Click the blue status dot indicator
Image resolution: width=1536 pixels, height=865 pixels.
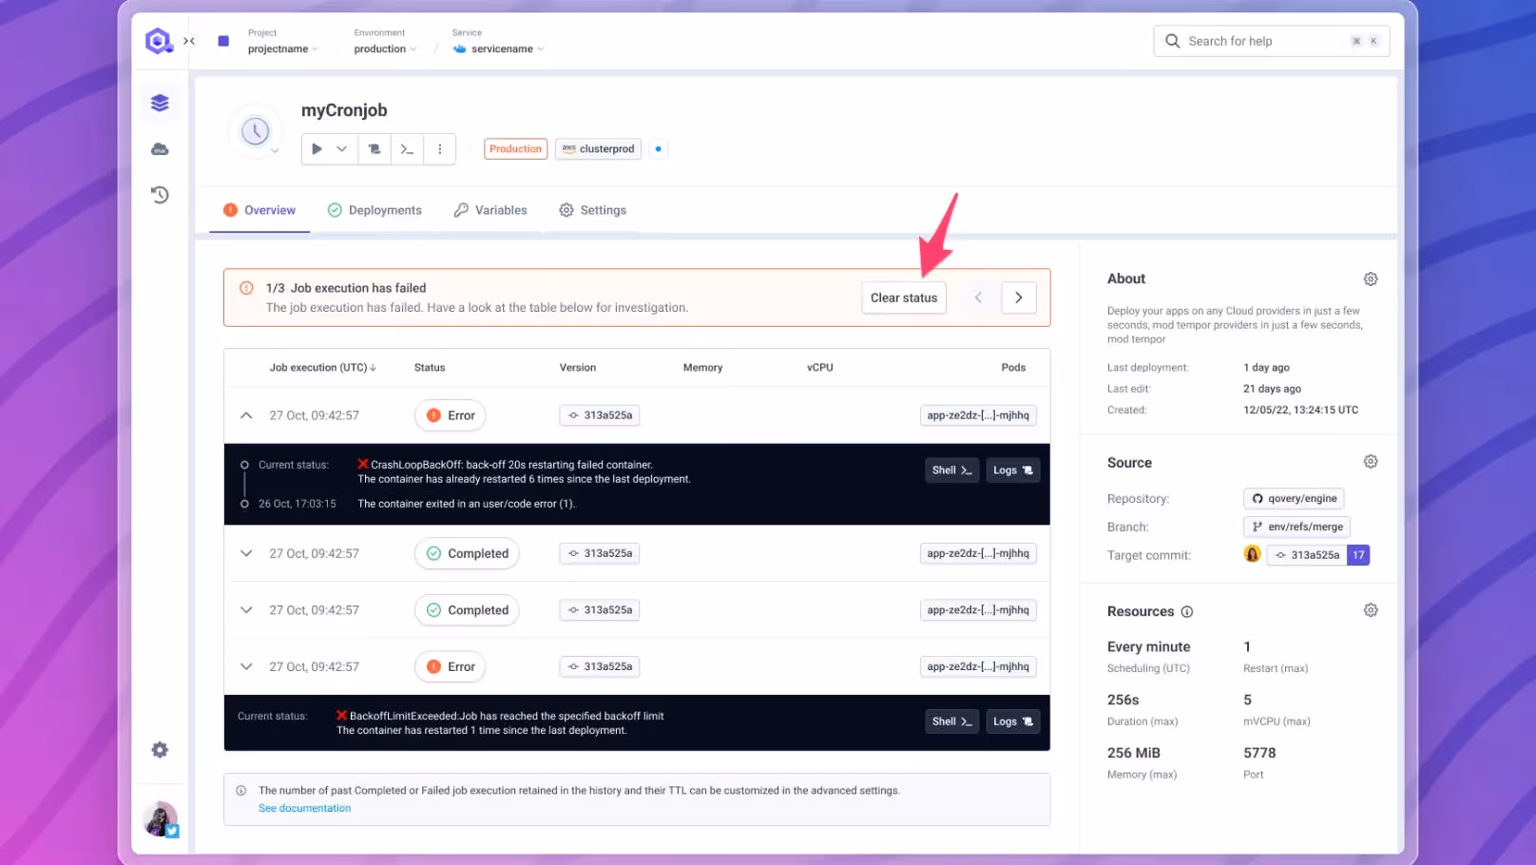[x=658, y=149]
